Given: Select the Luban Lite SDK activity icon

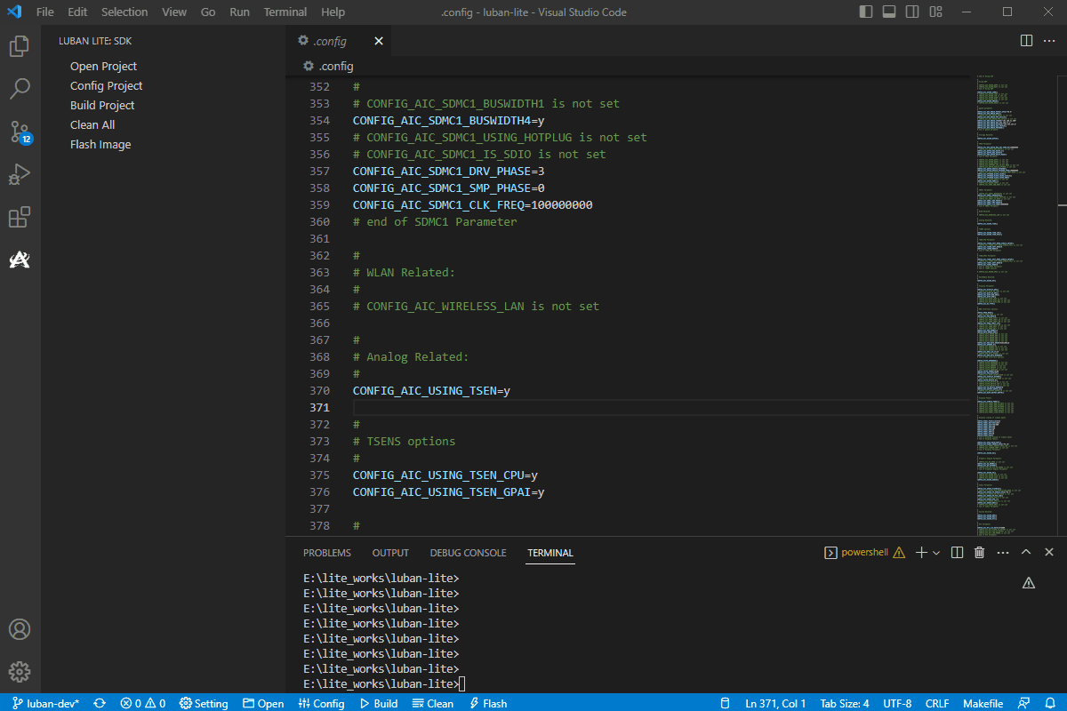Looking at the screenshot, I should point(20,260).
